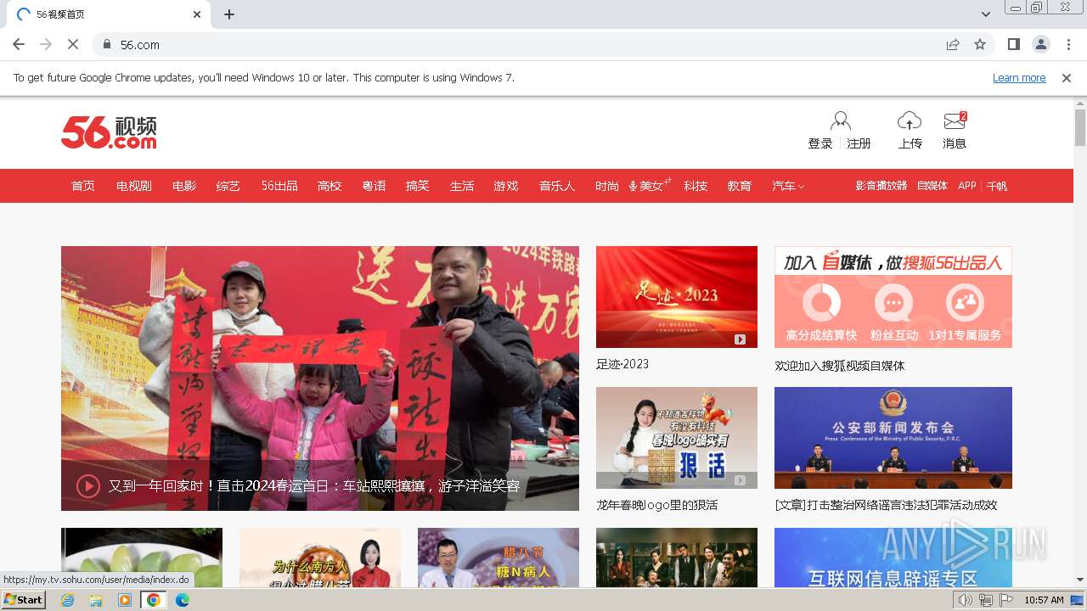Click the Learn more link
The width and height of the screenshot is (1087, 611).
(x=1019, y=77)
